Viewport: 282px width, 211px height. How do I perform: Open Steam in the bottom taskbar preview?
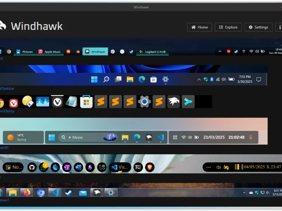coord(69,193)
